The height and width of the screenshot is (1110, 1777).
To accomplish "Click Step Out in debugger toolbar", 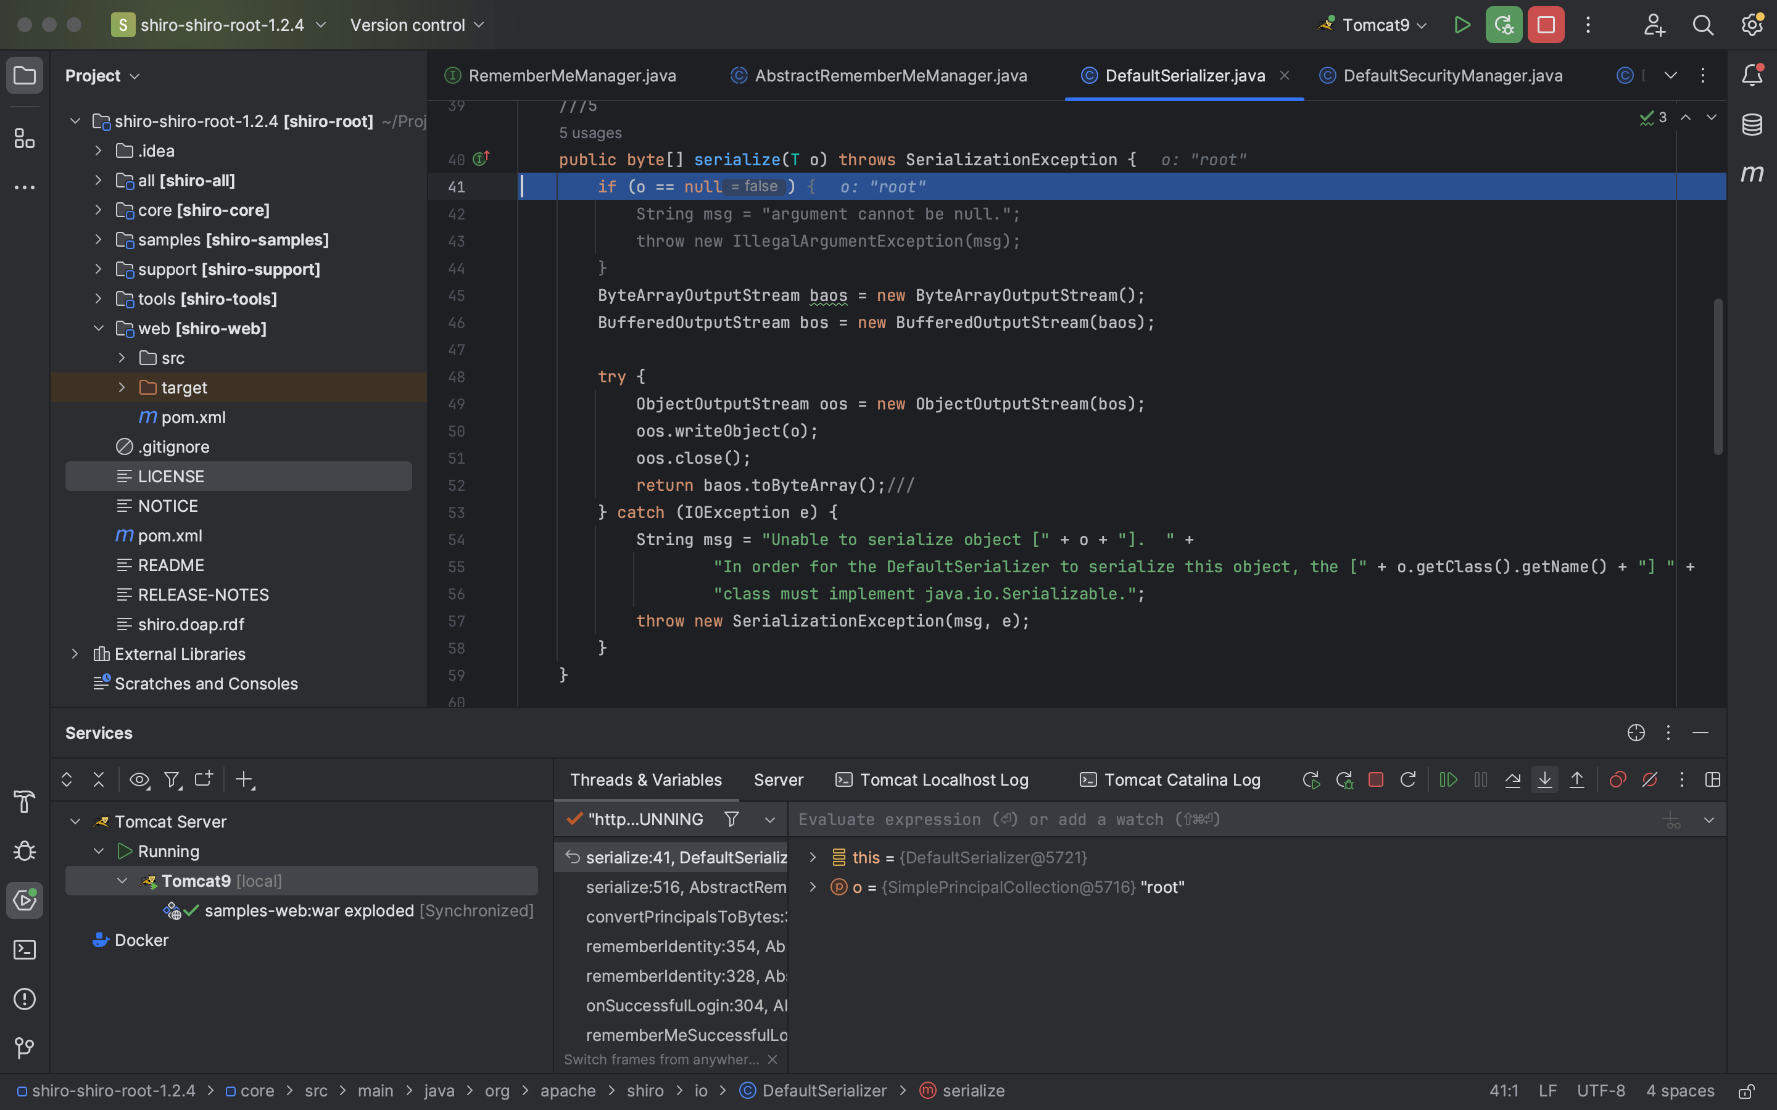I will 1576,779.
